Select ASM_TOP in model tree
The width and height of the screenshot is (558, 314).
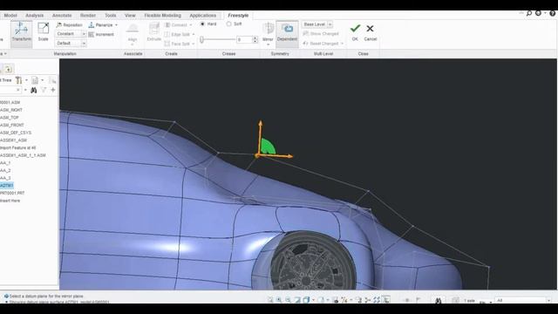point(10,118)
